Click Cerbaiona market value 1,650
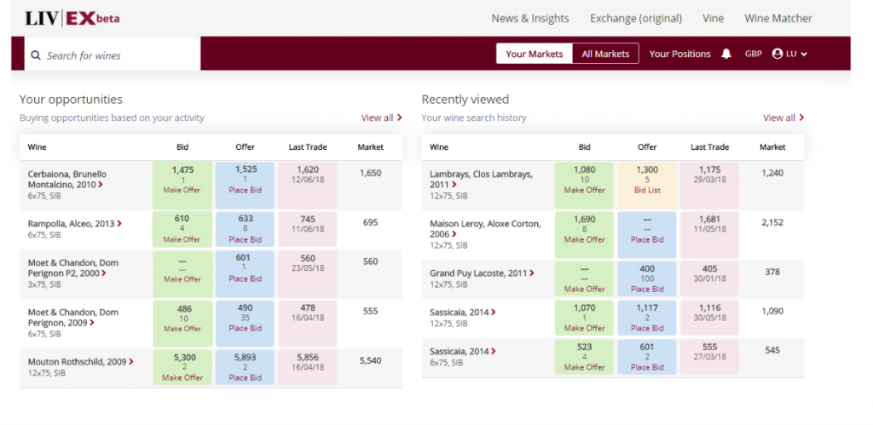This screenshot has width=873, height=425. click(370, 173)
